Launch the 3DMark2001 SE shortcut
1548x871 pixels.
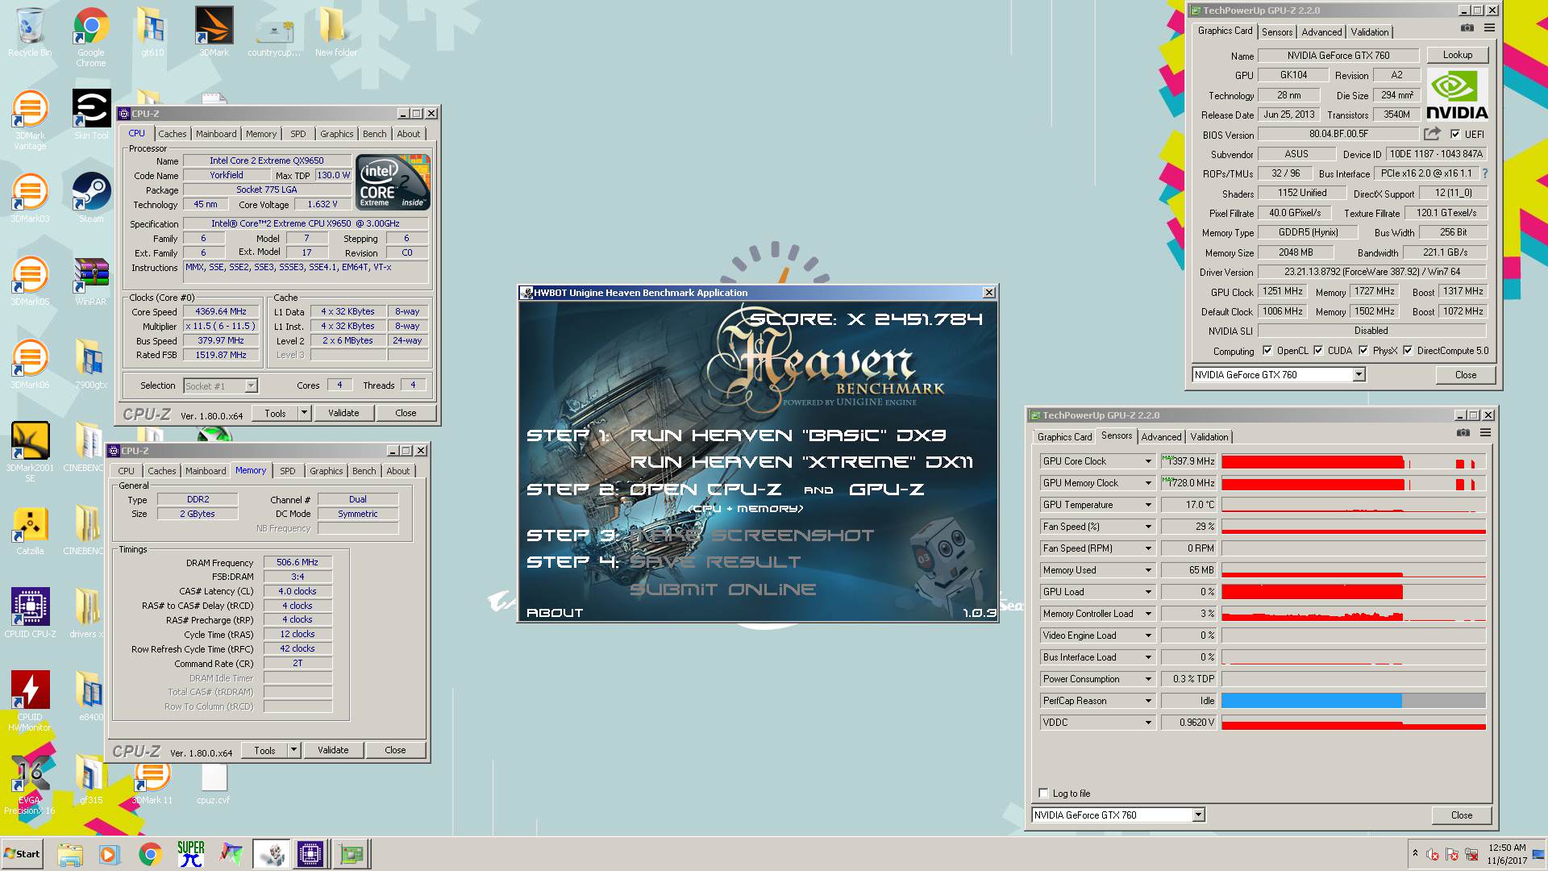(30, 452)
